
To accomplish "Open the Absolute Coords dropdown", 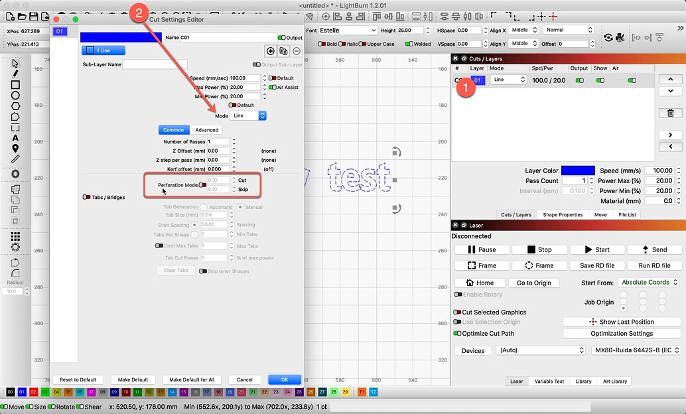I will [649, 282].
